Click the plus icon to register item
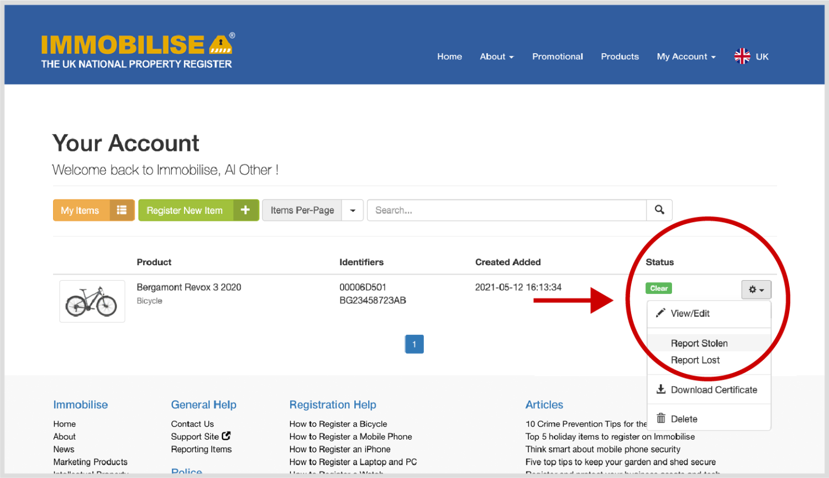The image size is (829, 478). pos(245,210)
